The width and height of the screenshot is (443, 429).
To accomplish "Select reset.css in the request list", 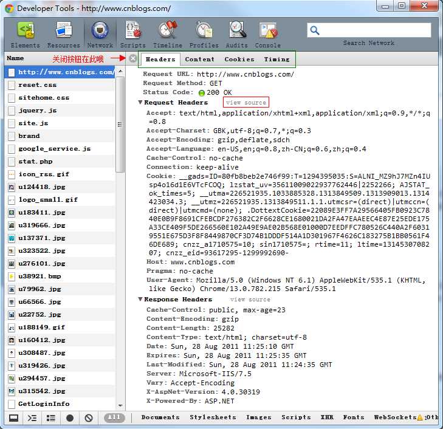I will tap(60, 85).
